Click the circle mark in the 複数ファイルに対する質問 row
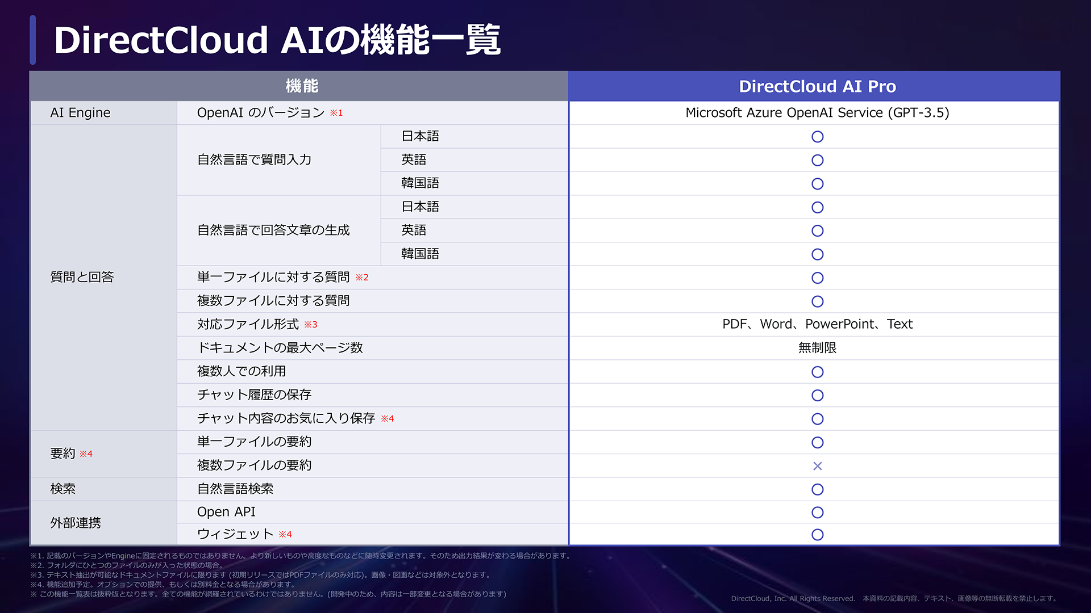The width and height of the screenshot is (1091, 613). [817, 301]
